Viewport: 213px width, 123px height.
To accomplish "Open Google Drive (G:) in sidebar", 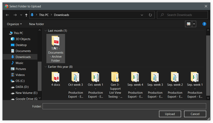I will [24, 99].
